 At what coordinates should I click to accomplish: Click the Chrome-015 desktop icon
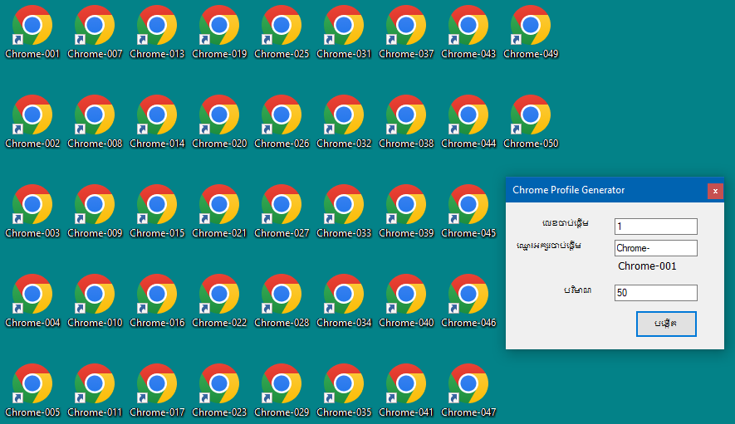click(157, 211)
